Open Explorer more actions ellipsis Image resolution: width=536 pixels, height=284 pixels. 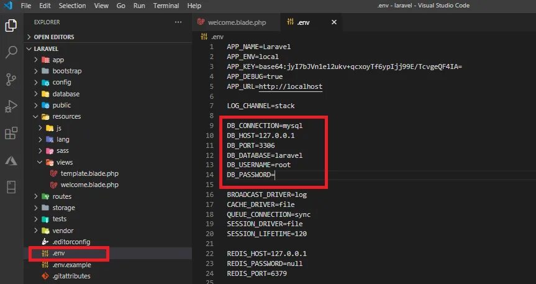pyautogui.click(x=178, y=22)
